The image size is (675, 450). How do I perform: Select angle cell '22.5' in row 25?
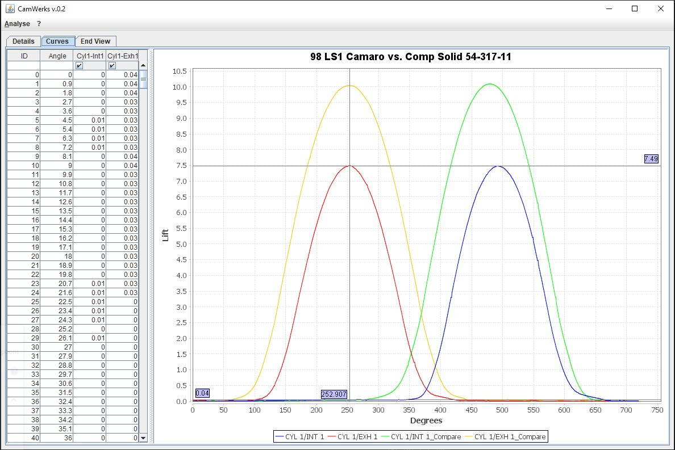(x=57, y=302)
